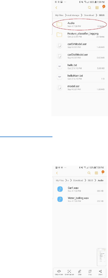The width and height of the screenshot is (108, 278).
Task: Open the hello.txt text file
Action: pyautogui.click(x=80, y=66)
